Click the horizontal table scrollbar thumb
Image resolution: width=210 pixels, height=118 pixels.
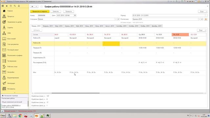(x=75, y=93)
